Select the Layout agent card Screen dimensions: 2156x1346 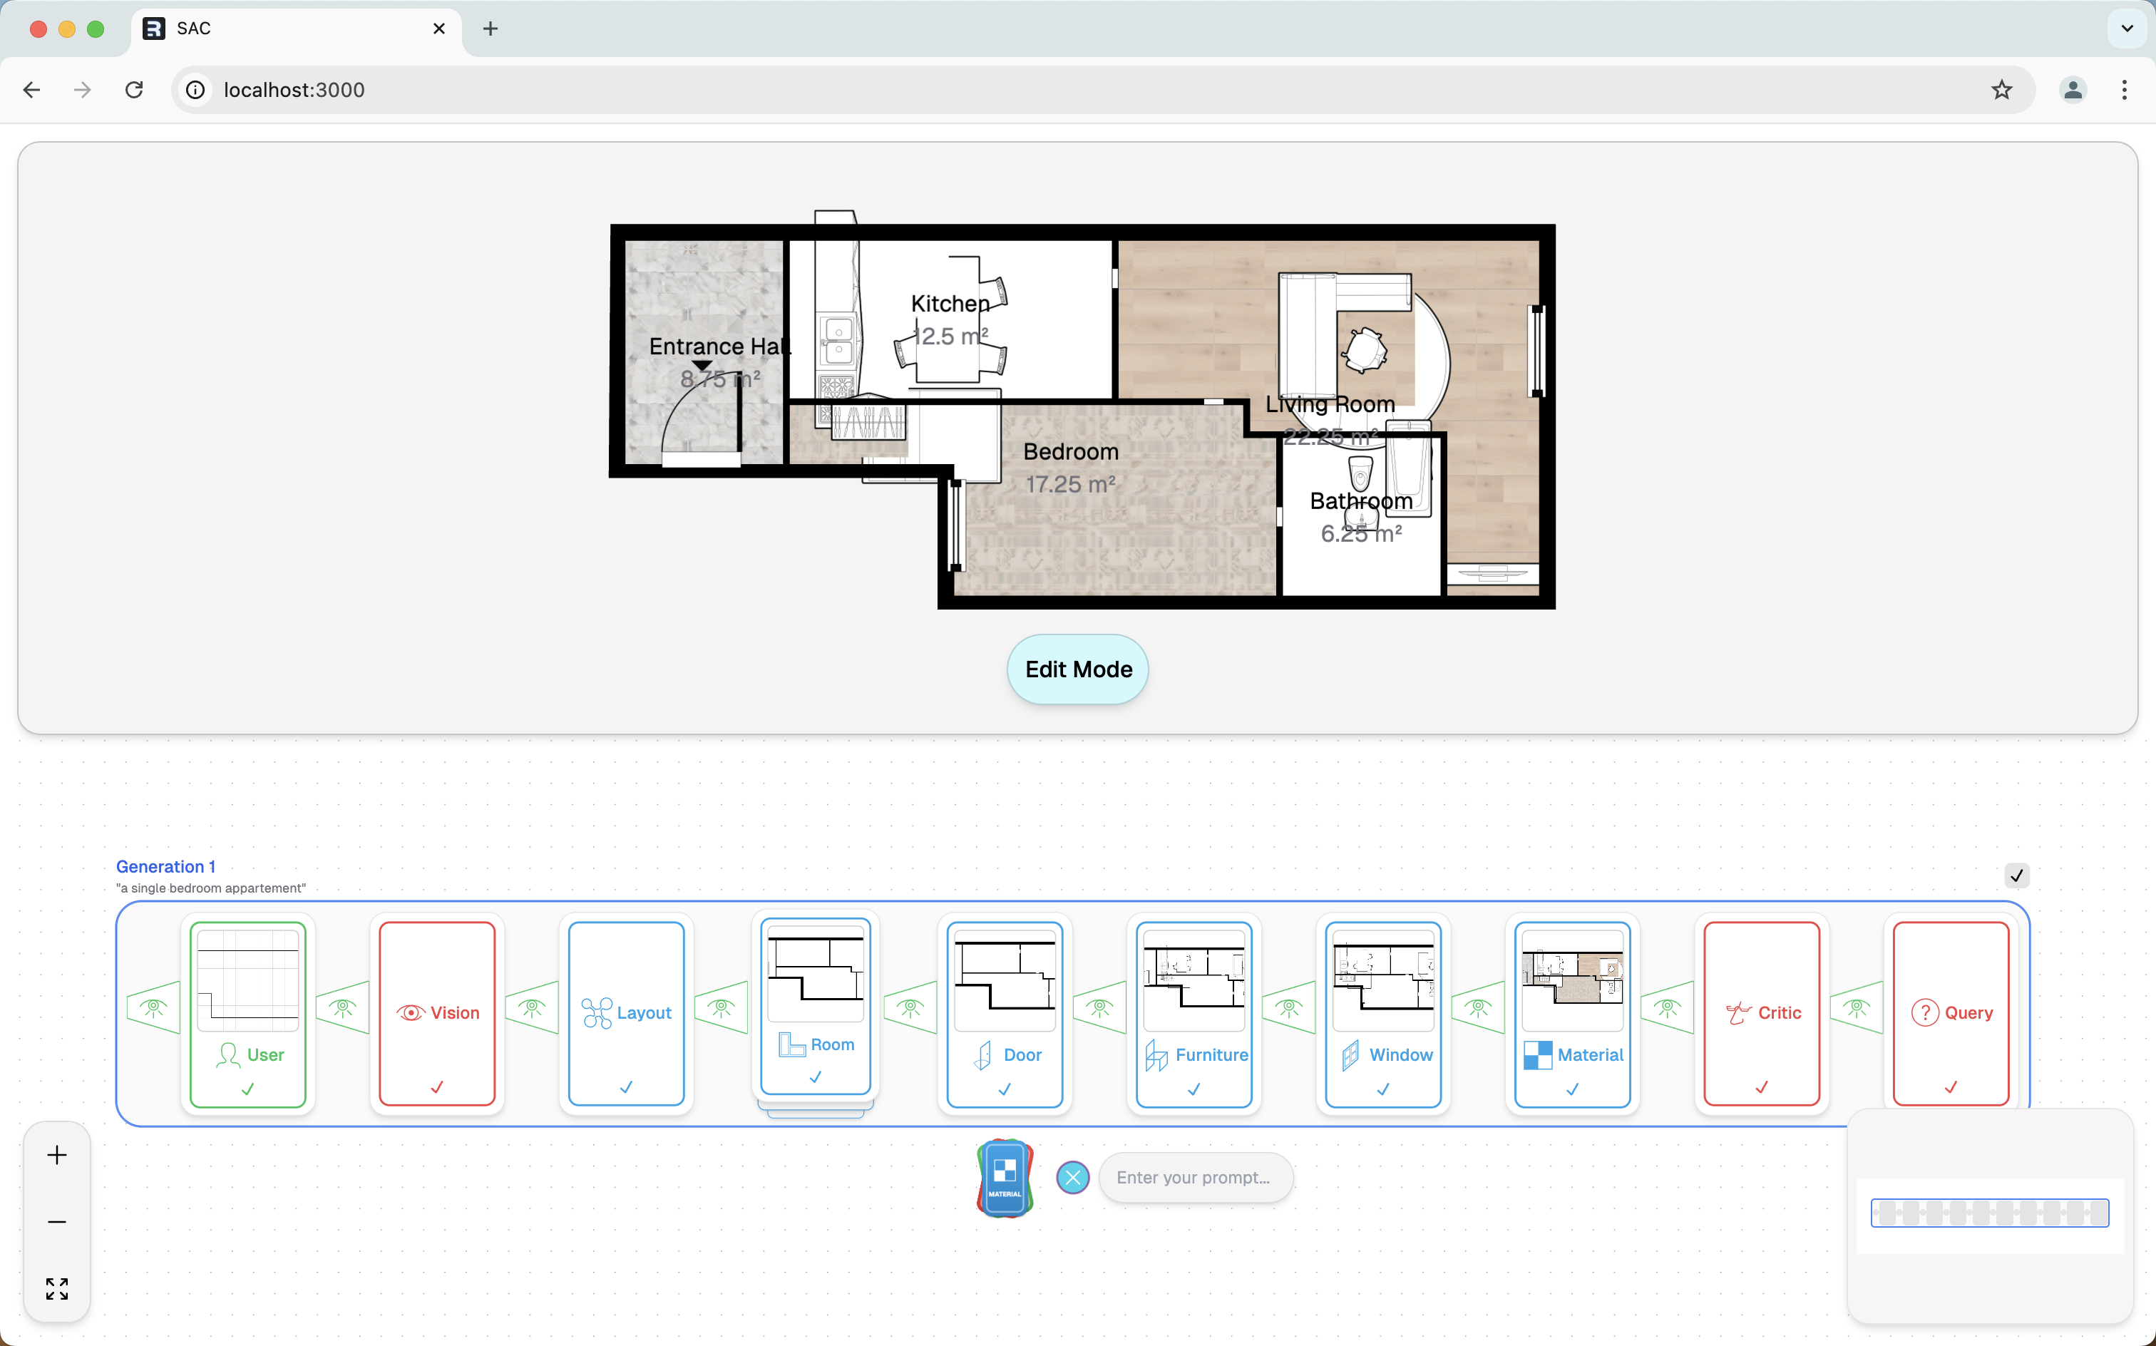(626, 1013)
